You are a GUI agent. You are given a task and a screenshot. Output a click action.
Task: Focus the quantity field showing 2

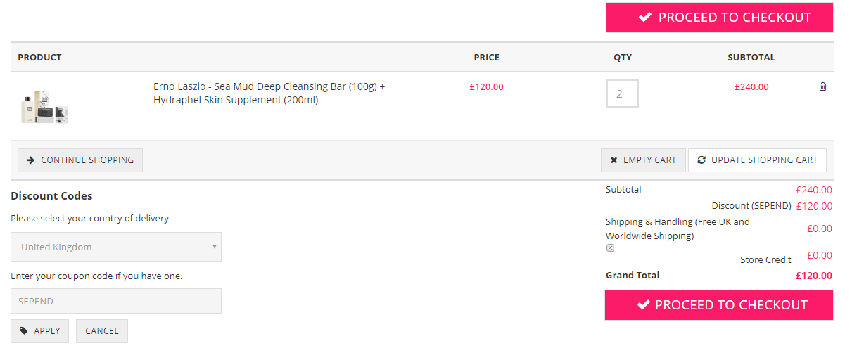(x=623, y=94)
